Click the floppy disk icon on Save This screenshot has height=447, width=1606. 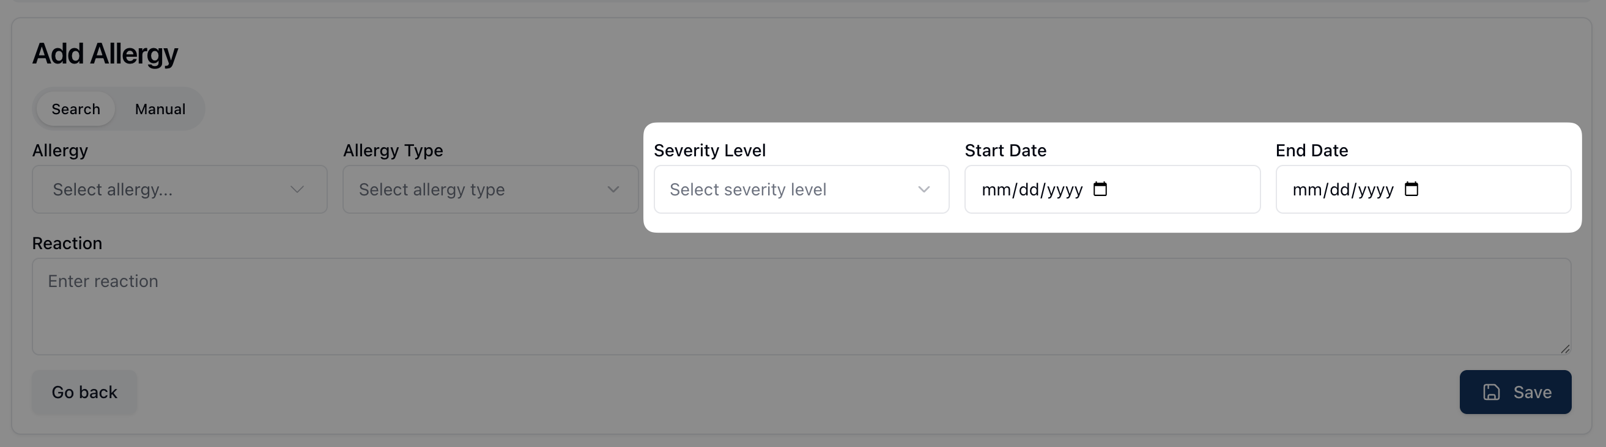point(1491,392)
